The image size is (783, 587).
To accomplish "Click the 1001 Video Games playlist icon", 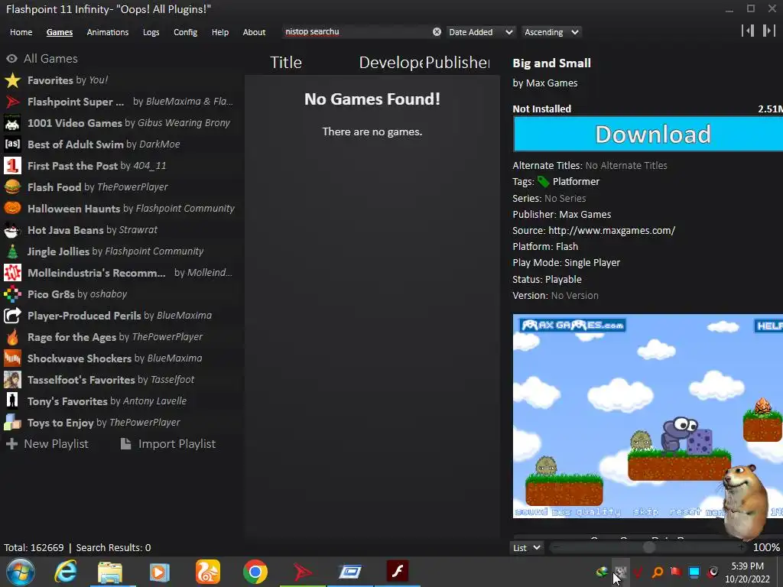I will (12, 123).
